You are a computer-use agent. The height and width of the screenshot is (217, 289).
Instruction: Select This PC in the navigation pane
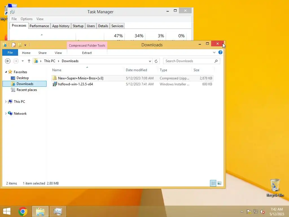coord(17,101)
